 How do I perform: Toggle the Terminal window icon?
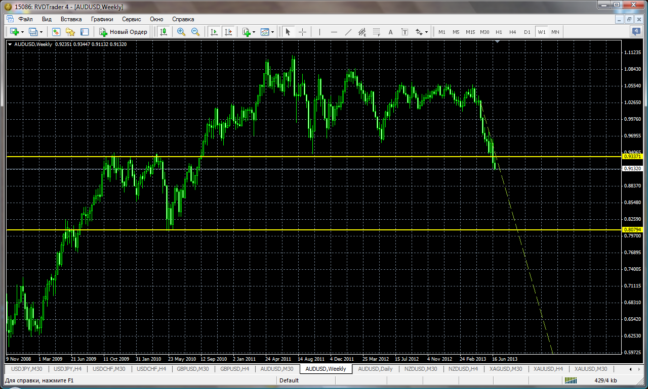pyautogui.click(x=84, y=32)
